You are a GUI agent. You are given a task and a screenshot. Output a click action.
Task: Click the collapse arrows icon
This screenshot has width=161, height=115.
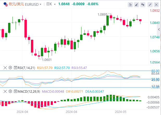pos(150,5)
